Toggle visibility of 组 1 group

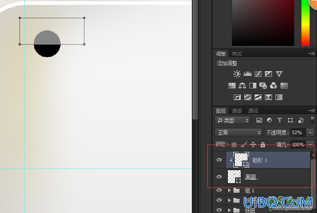[219, 190]
